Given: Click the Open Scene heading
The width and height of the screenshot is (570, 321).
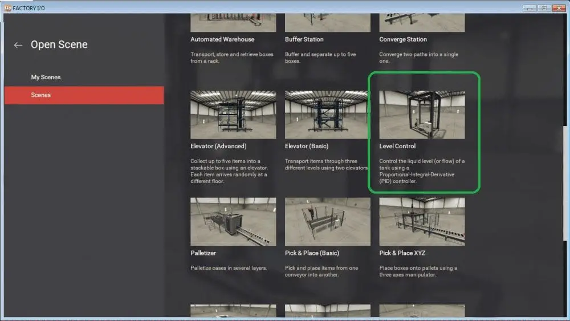Looking at the screenshot, I should click(59, 44).
